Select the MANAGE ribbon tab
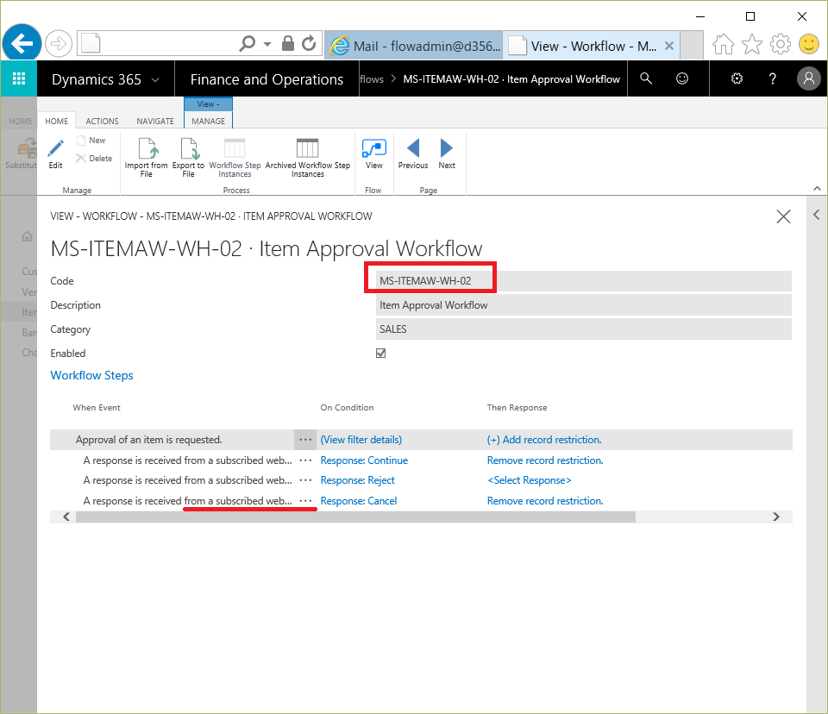Viewport: 828px width, 714px height. [208, 121]
